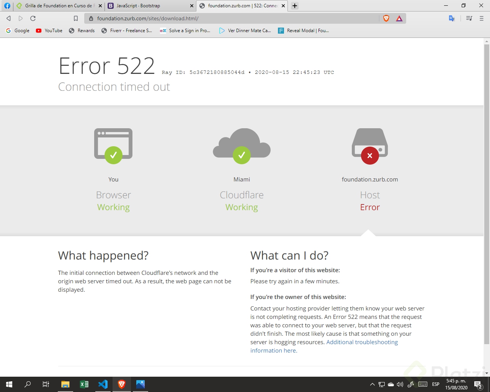
Task: Open Windows taskbar search
Action: pos(28,384)
